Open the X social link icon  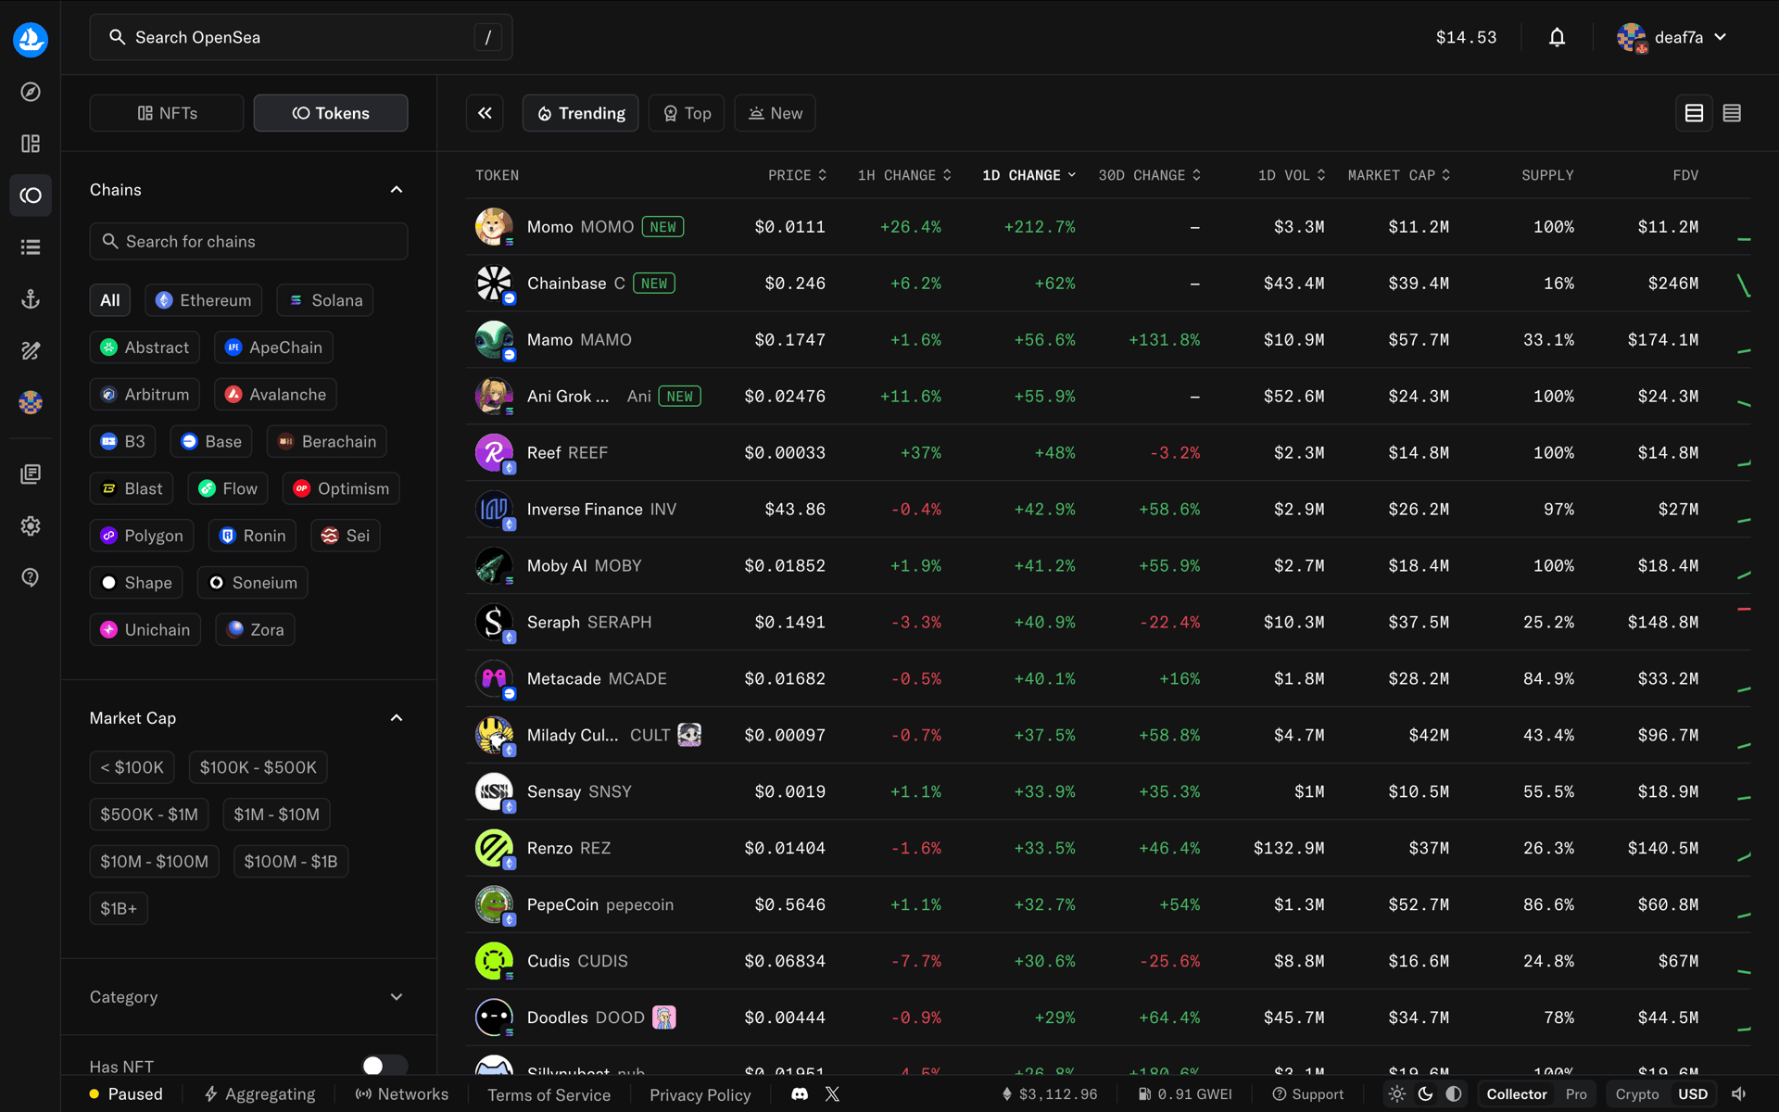coord(832,1094)
